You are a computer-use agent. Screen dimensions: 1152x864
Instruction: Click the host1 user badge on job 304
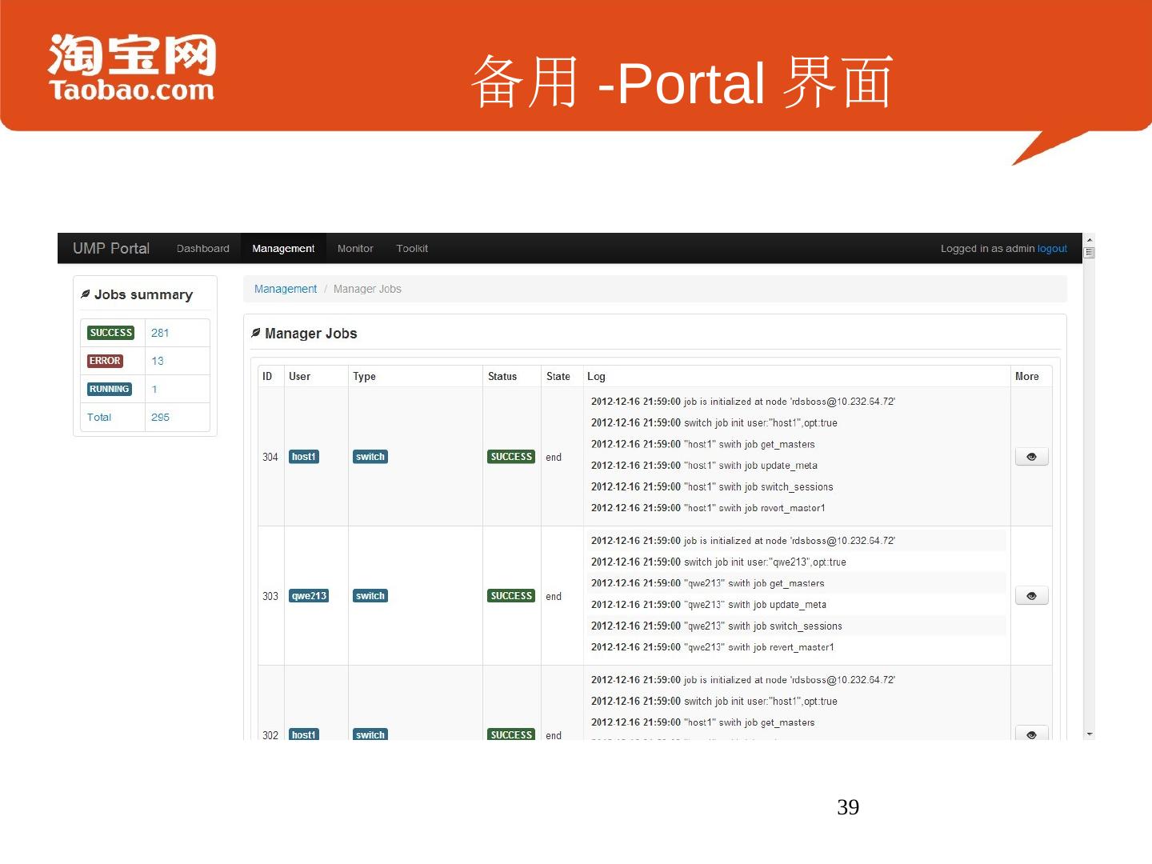304,457
